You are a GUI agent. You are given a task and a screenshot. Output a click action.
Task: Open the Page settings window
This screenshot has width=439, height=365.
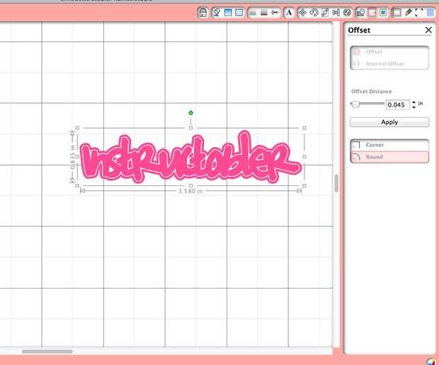pyautogui.click(x=397, y=13)
